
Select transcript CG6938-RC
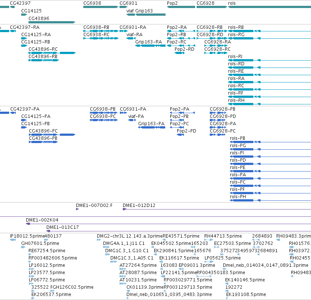tap(101, 38)
